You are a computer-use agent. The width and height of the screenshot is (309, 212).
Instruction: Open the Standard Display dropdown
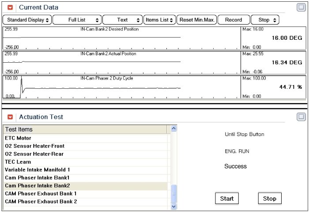coord(27,20)
